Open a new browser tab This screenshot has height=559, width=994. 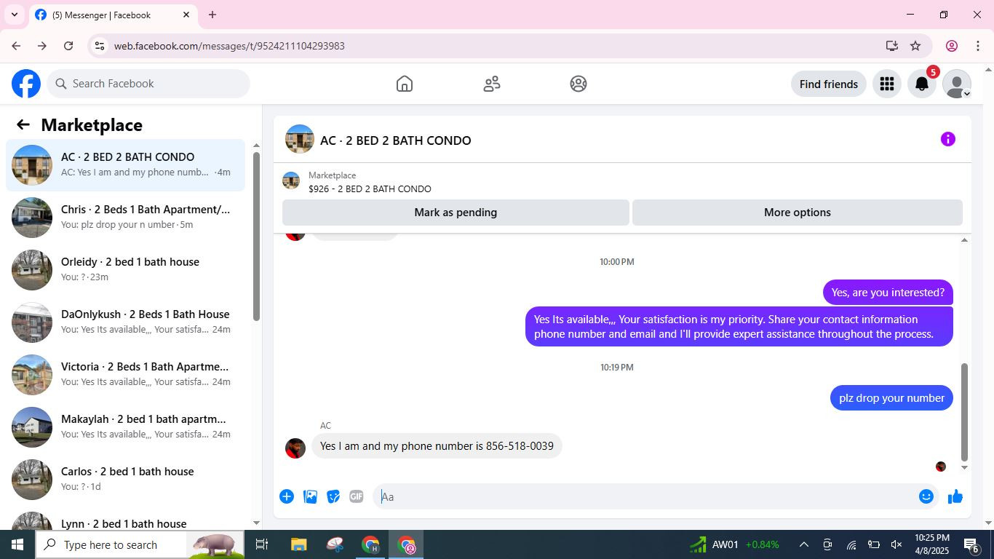tap(212, 15)
